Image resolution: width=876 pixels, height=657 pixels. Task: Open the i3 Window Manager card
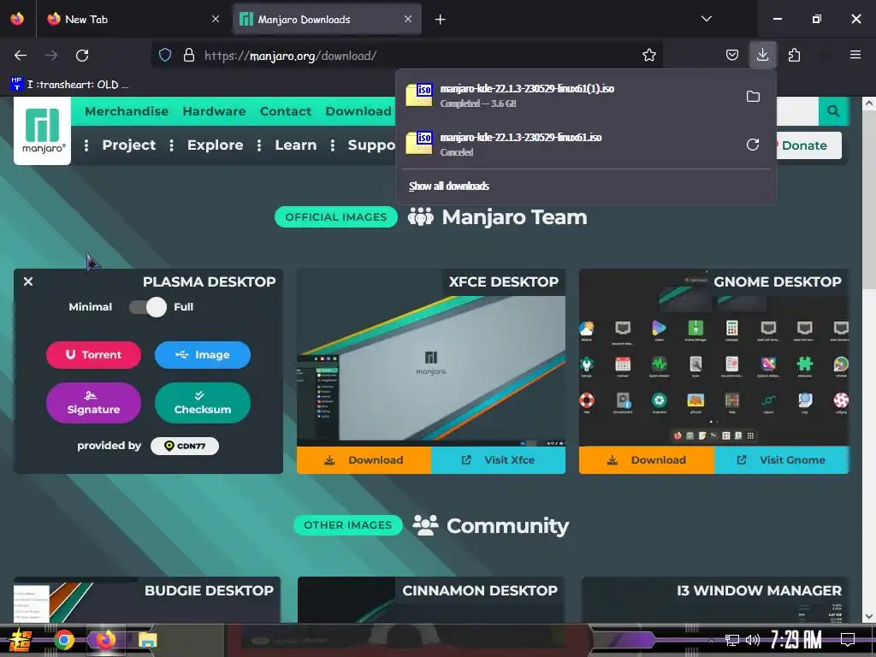[x=714, y=600]
